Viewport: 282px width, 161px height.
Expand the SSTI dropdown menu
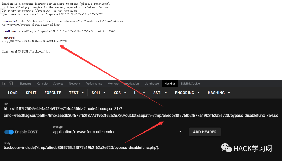(x=160, y=93)
